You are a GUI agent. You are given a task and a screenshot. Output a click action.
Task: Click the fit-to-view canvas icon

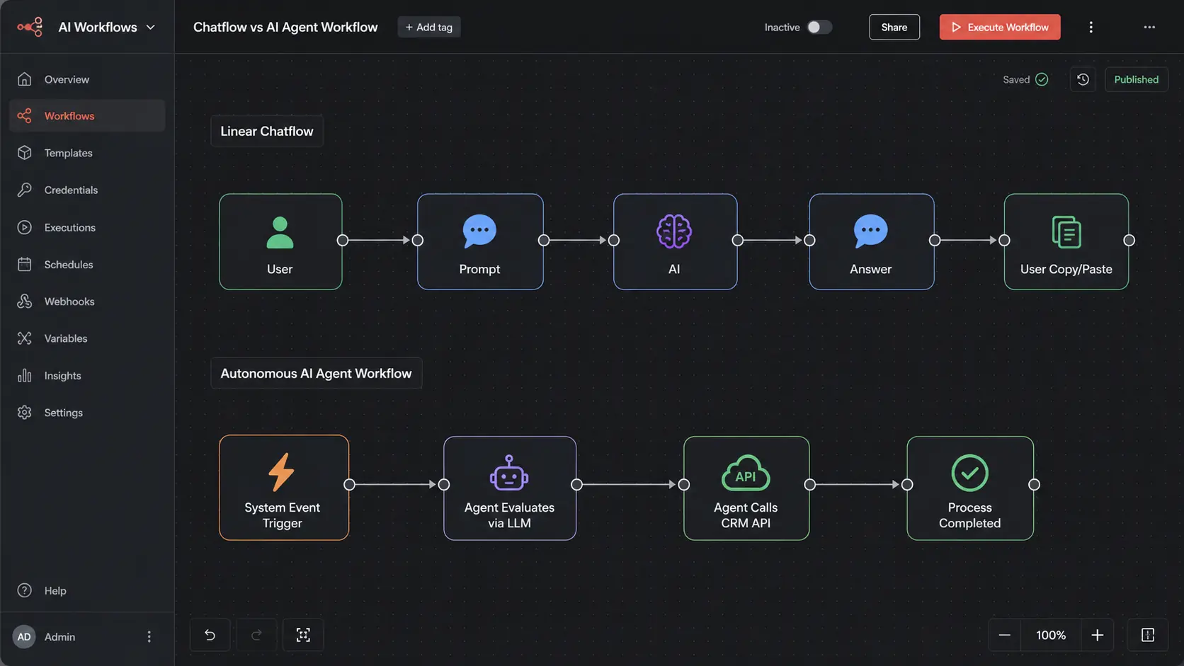click(303, 635)
